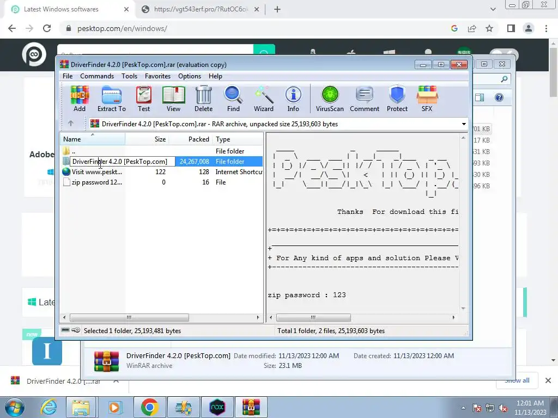The height and width of the screenshot is (418, 558).
Task: Open the File Explorer taskbar icon
Action: [81, 407]
